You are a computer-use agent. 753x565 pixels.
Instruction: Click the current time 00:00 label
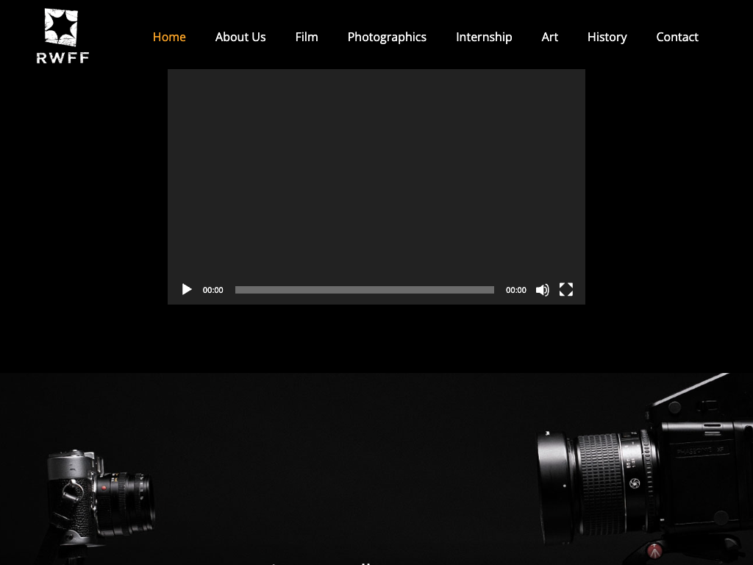tap(213, 290)
